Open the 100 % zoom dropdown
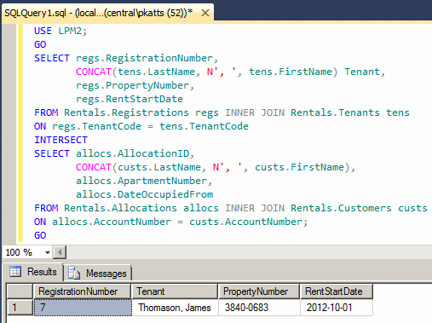 click(48, 252)
